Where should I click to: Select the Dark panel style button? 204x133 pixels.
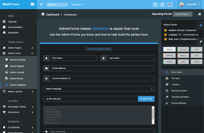[183, 62]
